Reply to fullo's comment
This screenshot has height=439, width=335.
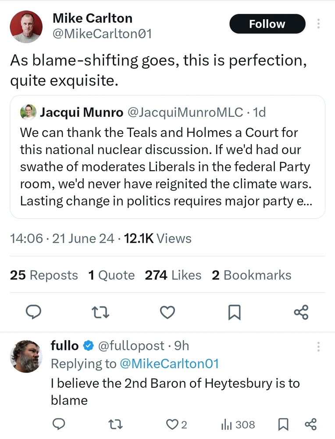click(59, 424)
